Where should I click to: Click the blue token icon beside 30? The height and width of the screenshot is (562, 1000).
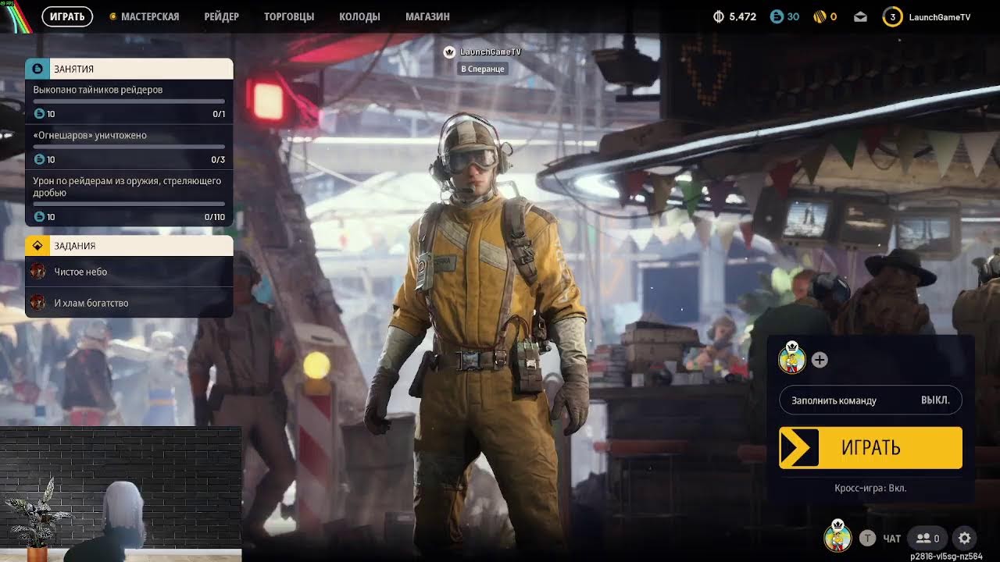pos(777,16)
